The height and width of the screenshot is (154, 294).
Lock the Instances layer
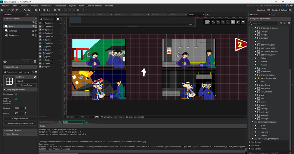tap(36, 31)
